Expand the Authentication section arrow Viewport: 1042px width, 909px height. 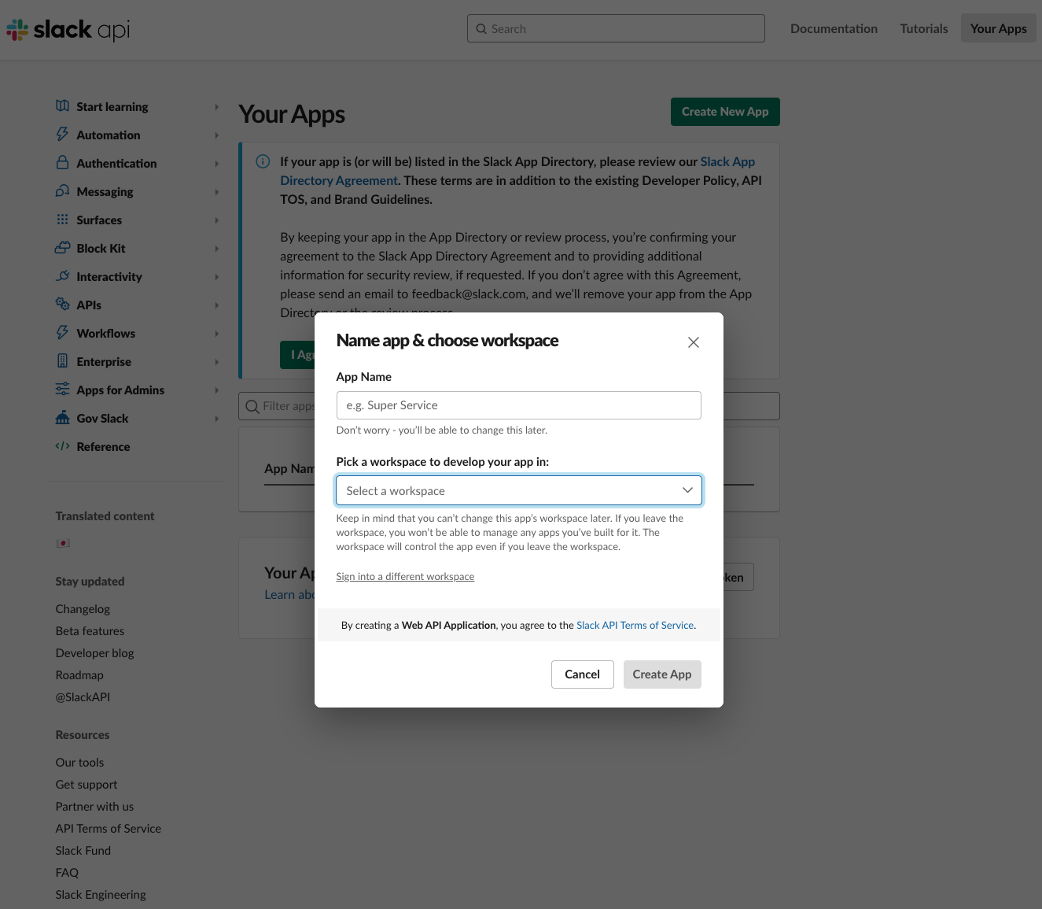216,164
